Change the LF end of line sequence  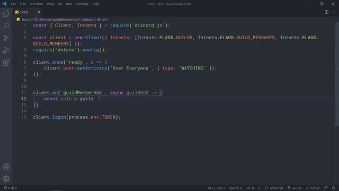[259, 188]
